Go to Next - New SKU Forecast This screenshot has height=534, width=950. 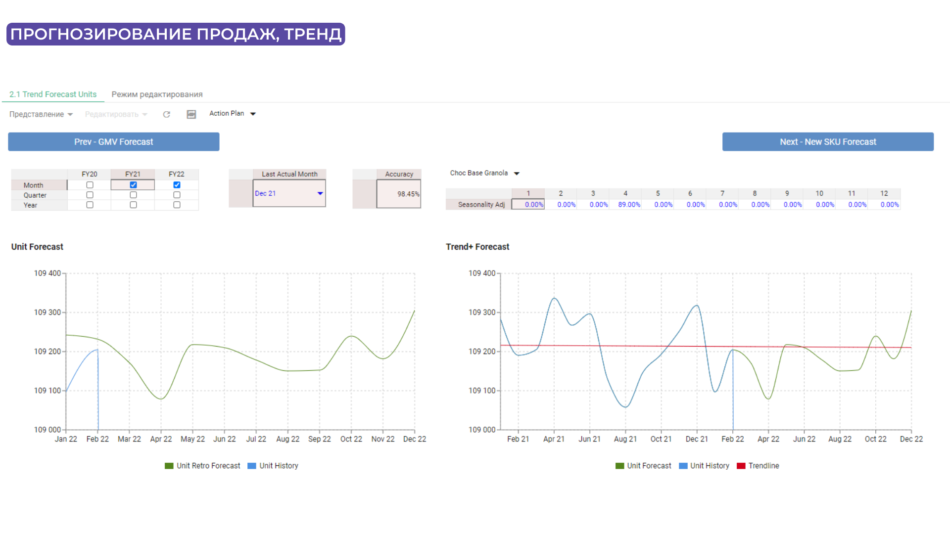828,142
